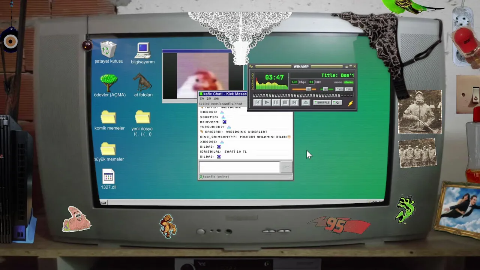Click IDRISBILAL's SAATİ 10 TL message
Viewport: 480px width, 270px height.
point(223,151)
